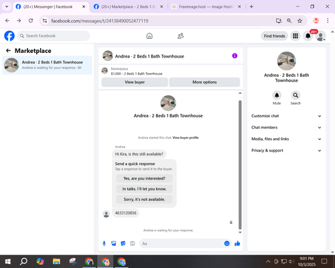Show hidden icons in the system tray
The height and width of the screenshot is (268, 335).
coord(268,261)
